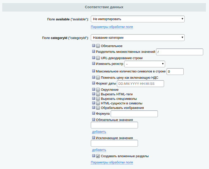Click добавить under Исключающие значения
The image size is (209, 169).
[99, 150]
